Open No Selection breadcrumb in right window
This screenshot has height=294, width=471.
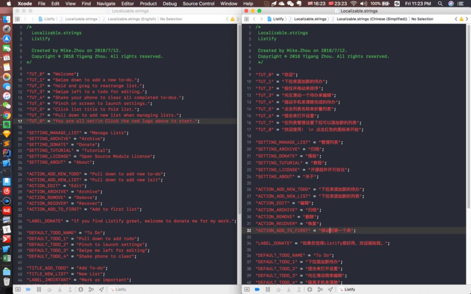422,19
